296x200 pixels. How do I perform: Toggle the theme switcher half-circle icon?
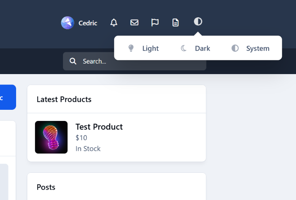198,21
